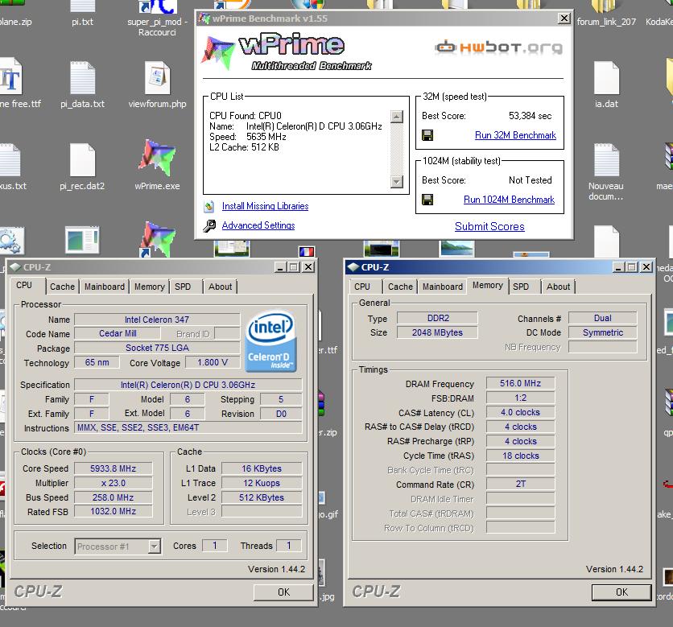Select the viewforum.php desktop file
673x627 pixels.
[x=157, y=78]
